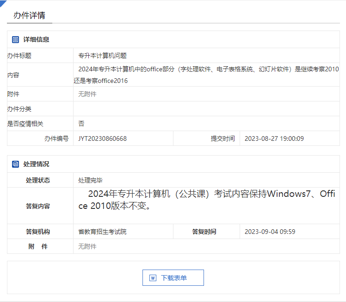This screenshot has width=346, height=302.
Task: Click the 答复时间 value 2023-09-04 09:59
Action: pyautogui.click(x=270, y=232)
